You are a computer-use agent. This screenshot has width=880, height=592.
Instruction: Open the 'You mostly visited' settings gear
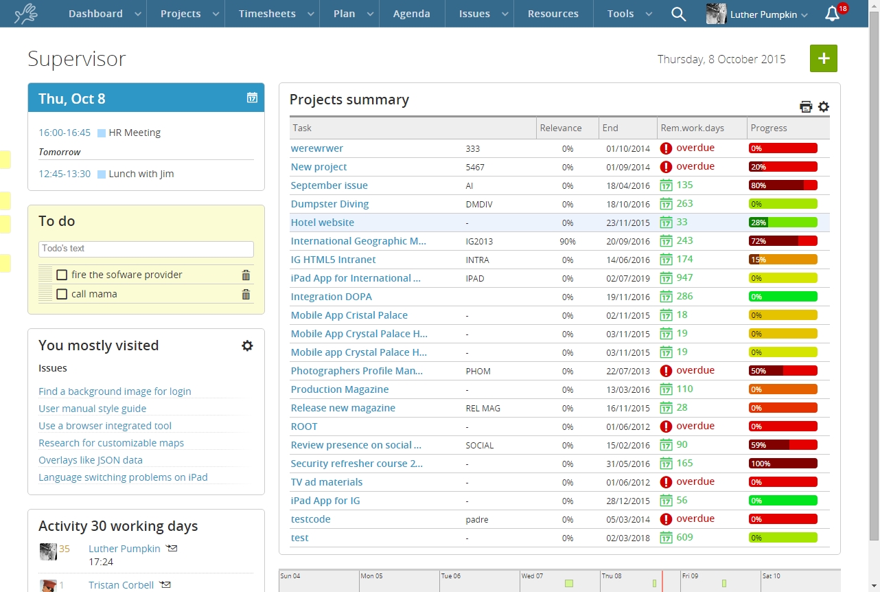[248, 345]
